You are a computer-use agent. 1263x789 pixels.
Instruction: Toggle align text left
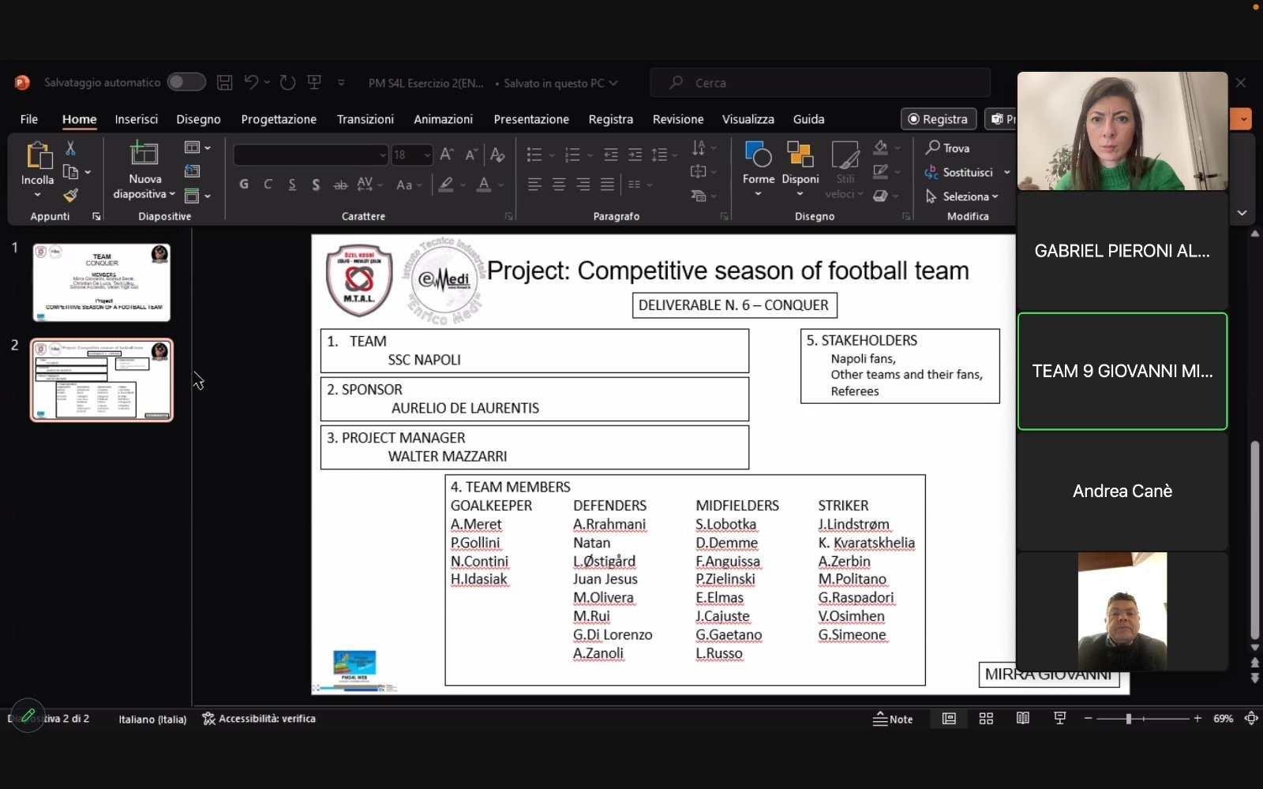pos(534,185)
